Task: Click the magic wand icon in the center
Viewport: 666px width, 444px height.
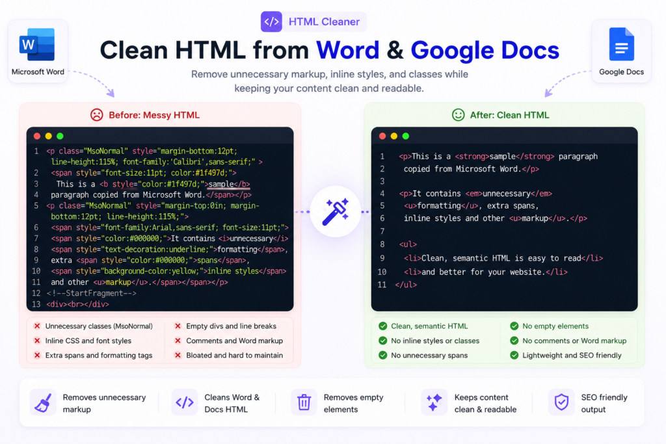Action: coord(335,211)
